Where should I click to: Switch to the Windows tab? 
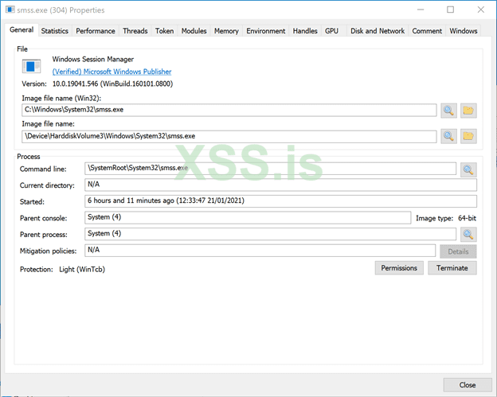(x=463, y=31)
